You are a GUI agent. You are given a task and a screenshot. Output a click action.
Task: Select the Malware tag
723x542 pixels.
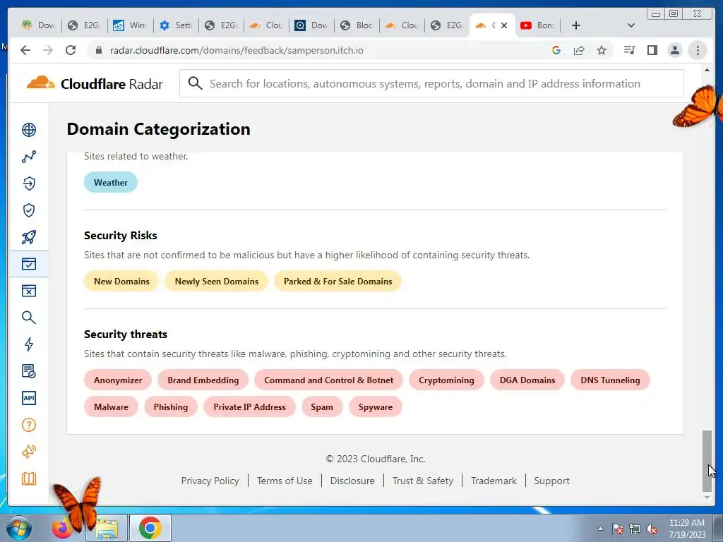(x=111, y=407)
